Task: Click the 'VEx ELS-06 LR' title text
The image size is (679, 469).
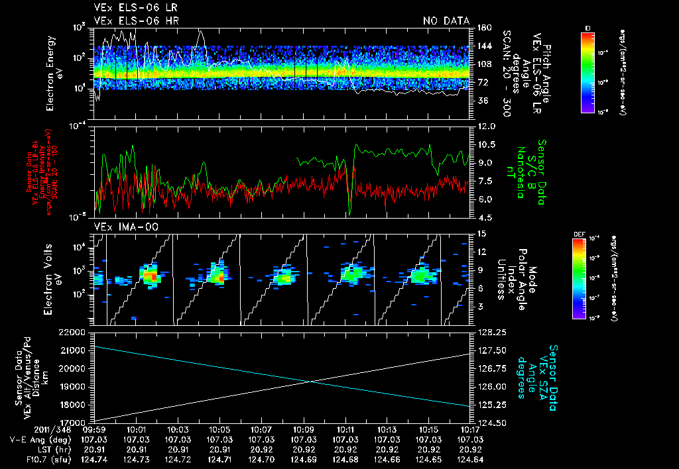Action: point(135,8)
